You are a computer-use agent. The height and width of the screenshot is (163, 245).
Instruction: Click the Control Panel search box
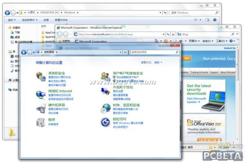tap(153, 52)
